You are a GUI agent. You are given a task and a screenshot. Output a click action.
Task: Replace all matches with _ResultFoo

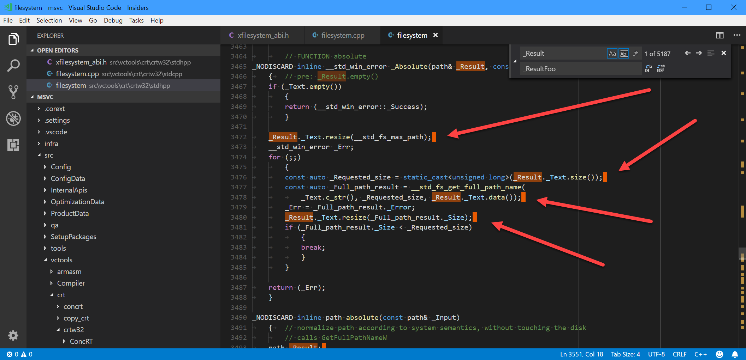(x=661, y=69)
